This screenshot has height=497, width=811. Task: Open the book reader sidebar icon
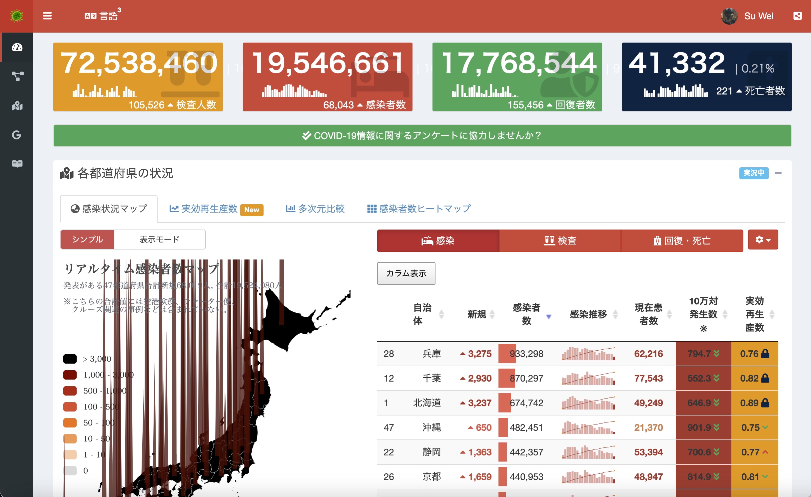pyautogui.click(x=17, y=164)
